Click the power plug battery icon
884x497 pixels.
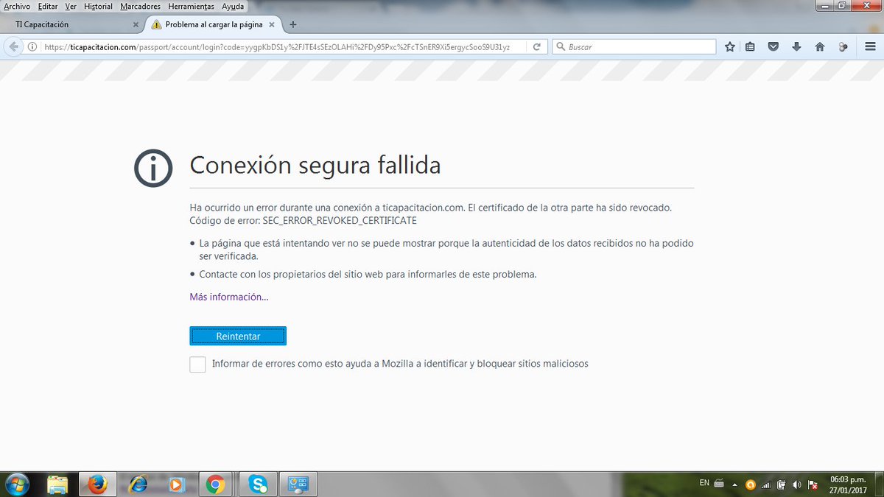(x=782, y=484)
